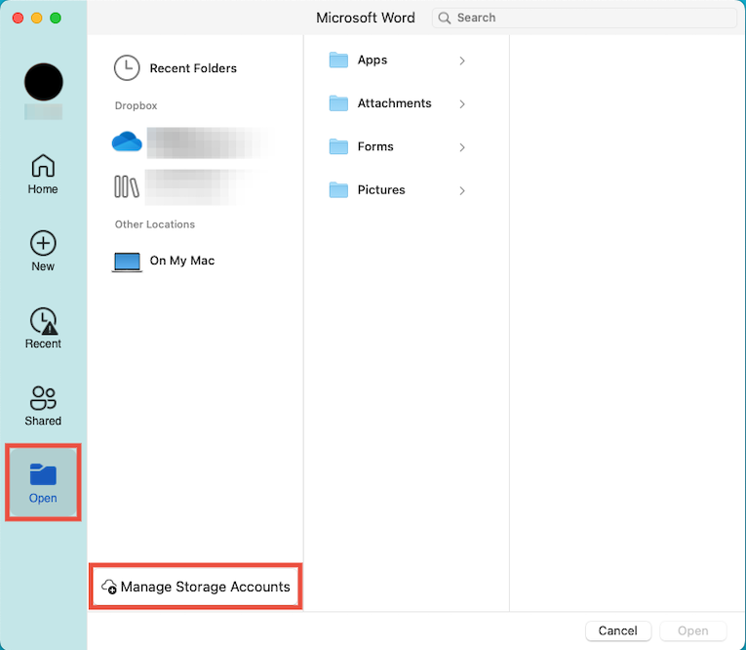The width and height of the screenshot is (746, 650).
Task: Minimize window using yellow button
Action: click(x=37, y=19)
